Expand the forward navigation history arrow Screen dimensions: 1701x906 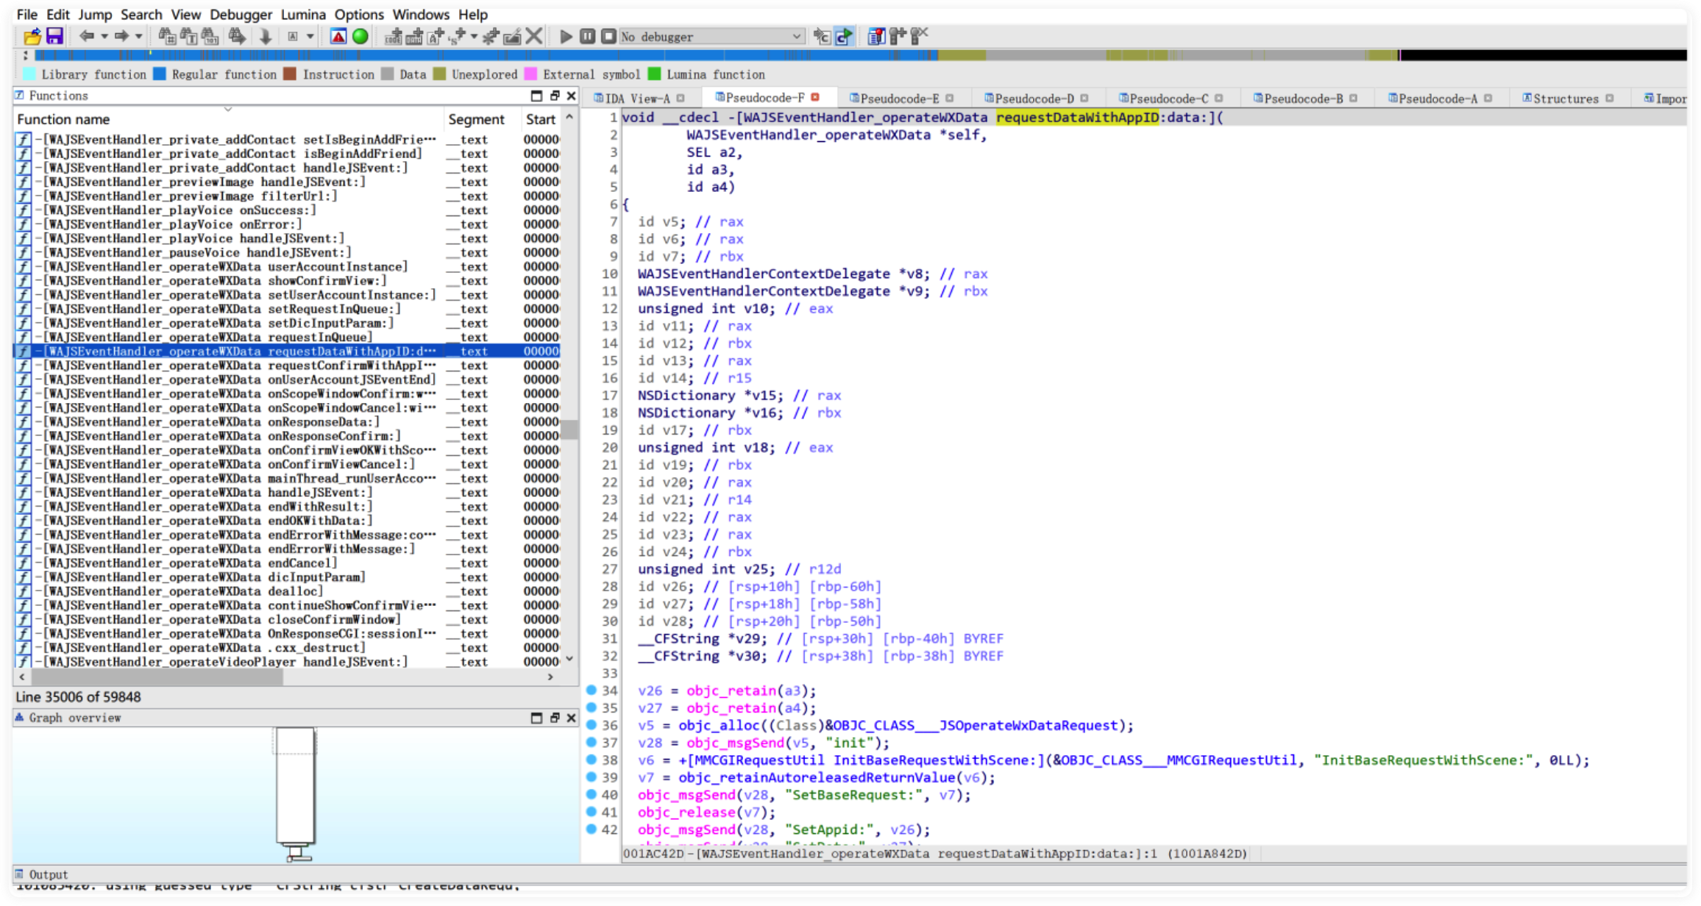pyautogui.click(x=138, y=36)
